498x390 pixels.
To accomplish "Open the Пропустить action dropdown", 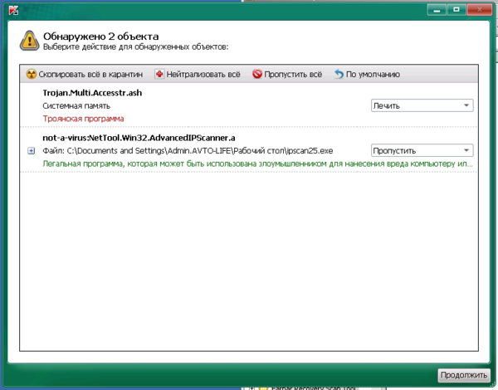I will [x=422, y=150].
